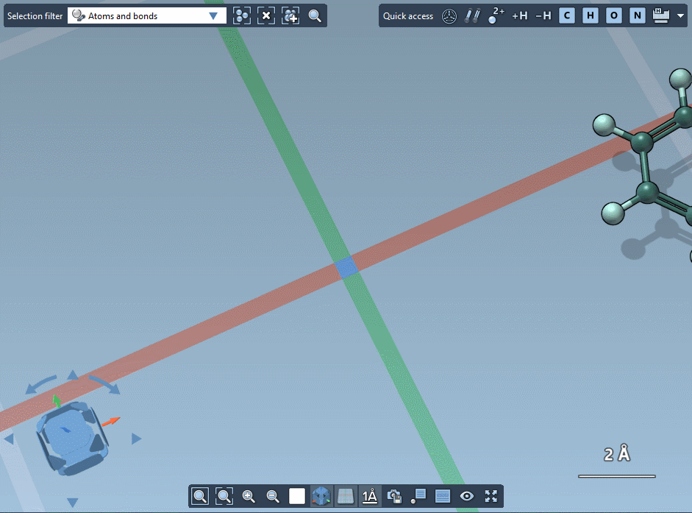Select the carbon C element button
The width and height of the screenshot is (692, 513).
coord(567,15)
